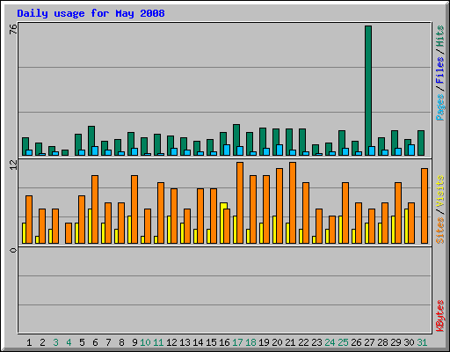This screenshot has width=450, height=352.
Task: Click the blue Pages bar for day 30
Action: click(x=411, y=150)
